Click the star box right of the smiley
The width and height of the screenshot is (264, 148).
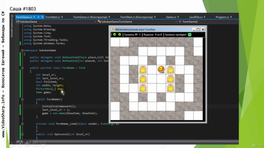click(170, 69)
